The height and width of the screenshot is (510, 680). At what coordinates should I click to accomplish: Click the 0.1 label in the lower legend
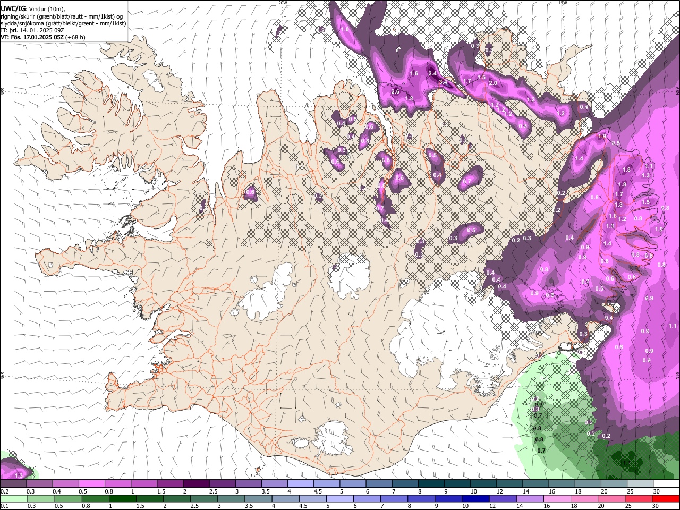[x=4, y=506]
